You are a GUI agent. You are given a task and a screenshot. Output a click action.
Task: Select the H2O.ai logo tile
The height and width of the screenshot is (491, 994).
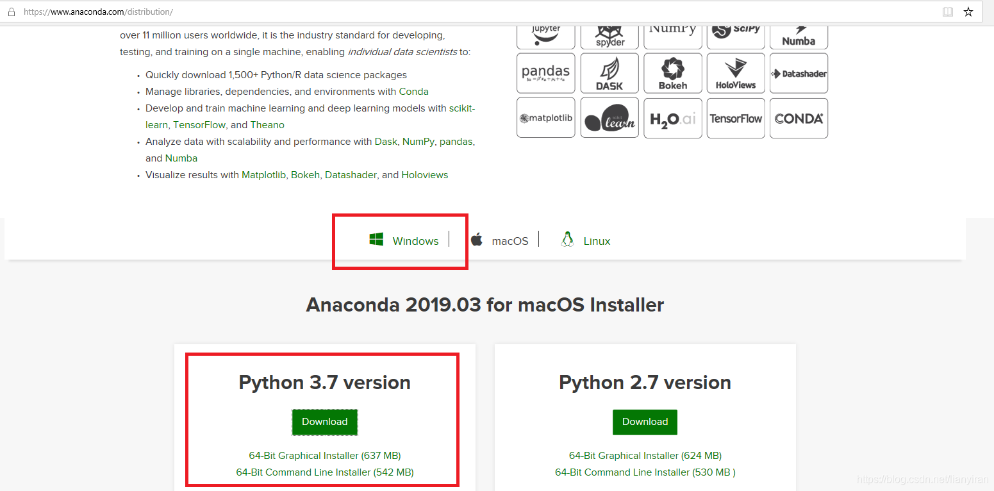point(673,118)
